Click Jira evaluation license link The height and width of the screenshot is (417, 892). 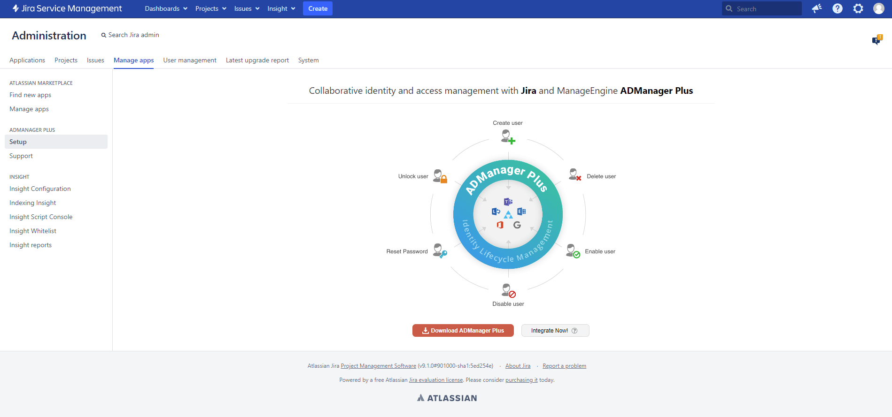pyautogui.click(x=436, y=380)
